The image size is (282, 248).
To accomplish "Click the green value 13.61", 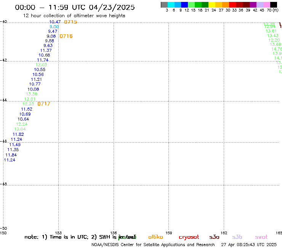I will point(271,31).
